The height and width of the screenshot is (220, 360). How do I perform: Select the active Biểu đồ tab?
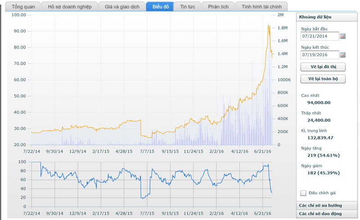click(160, 7)
